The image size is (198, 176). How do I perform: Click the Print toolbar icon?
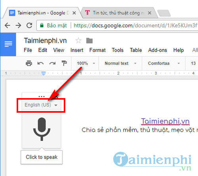[x=29, y=63]
